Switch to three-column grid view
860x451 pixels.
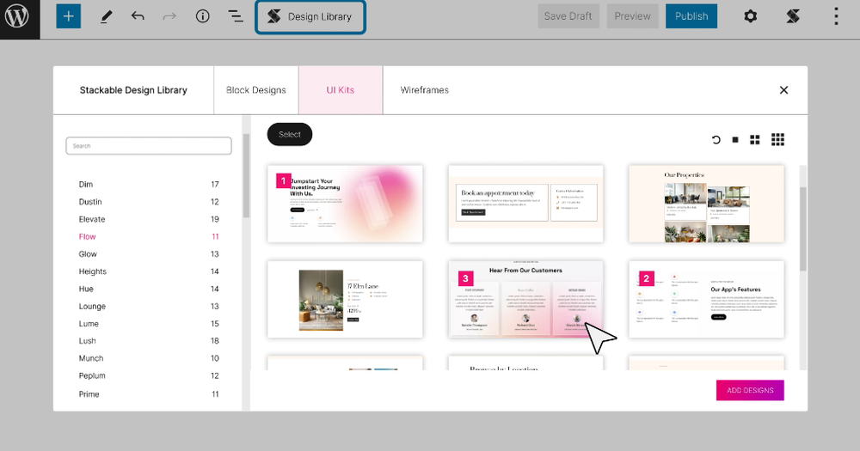click(x=777, y=140)
